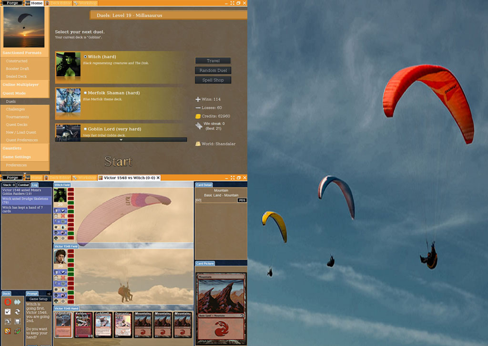The width and height of the screenshot is (488, 346).
Task: Click the Forge logo button in top window
Action: pos(12,3)
